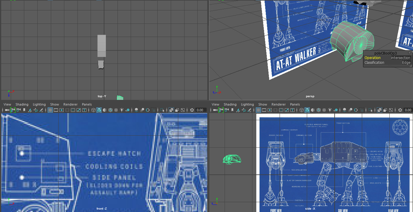Toggle X-Ray Active Components in front panel toolbar

(x=177, y=110)
